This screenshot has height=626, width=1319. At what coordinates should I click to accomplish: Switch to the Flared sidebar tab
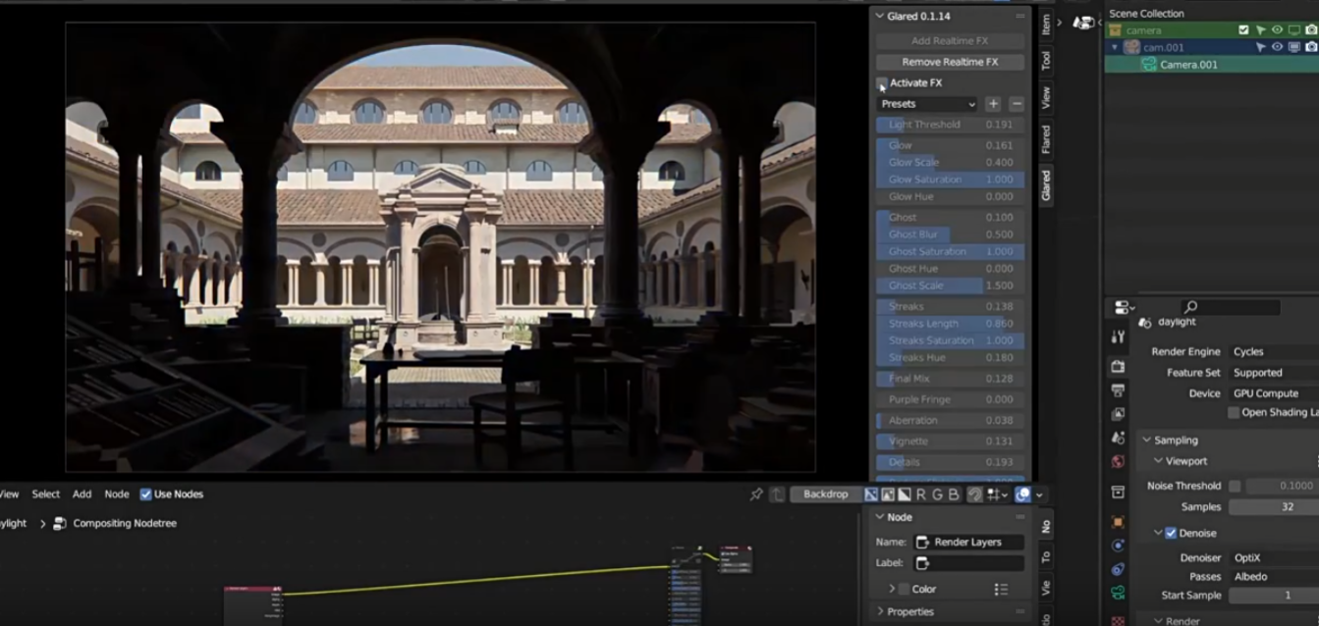click(x=1046, y=138)
